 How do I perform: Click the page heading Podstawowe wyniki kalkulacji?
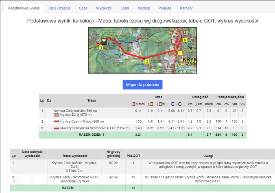pos(143,21)
